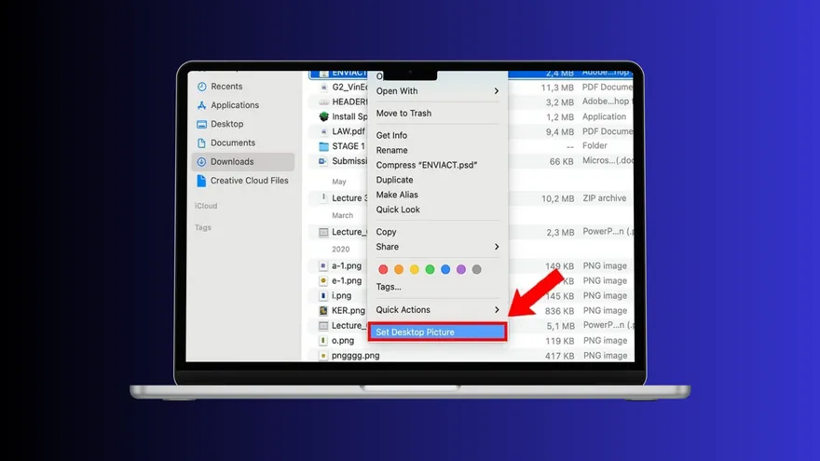Apply the gray tag color
820x461 pixels.
[x=476, y=269]
